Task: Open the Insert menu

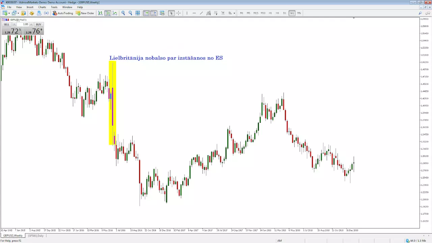Action: point(30,7)
